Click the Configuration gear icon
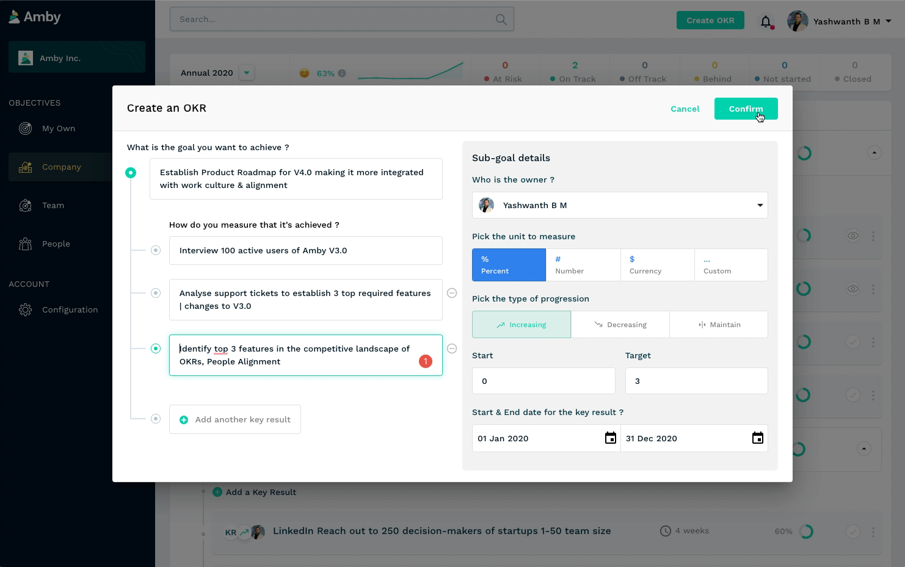Viewport: 905px width, 567px height. pos(25,309)
